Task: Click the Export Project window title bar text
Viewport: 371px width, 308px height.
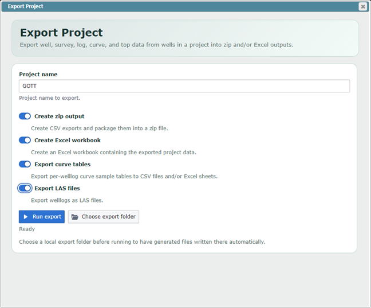Action: pos(26,6)
